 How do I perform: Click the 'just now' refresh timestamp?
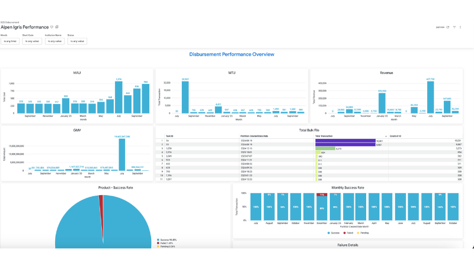[x=440, y=27]
